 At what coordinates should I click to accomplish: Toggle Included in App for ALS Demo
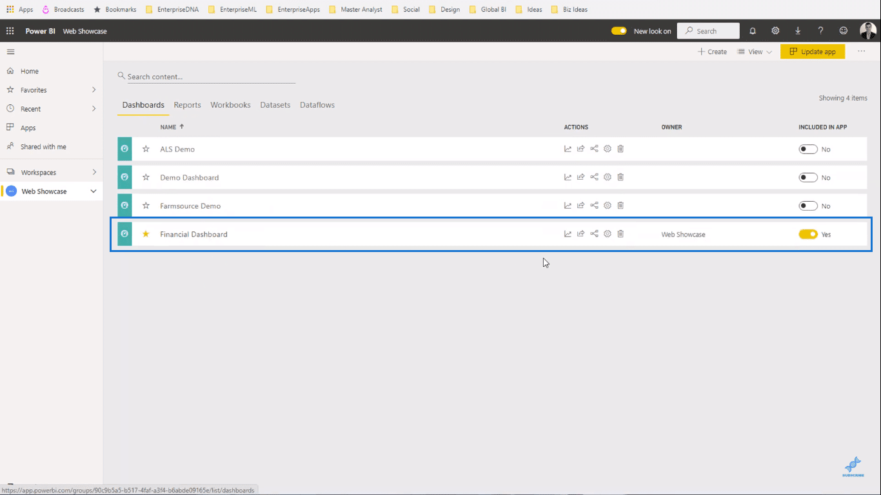[808, 149]
